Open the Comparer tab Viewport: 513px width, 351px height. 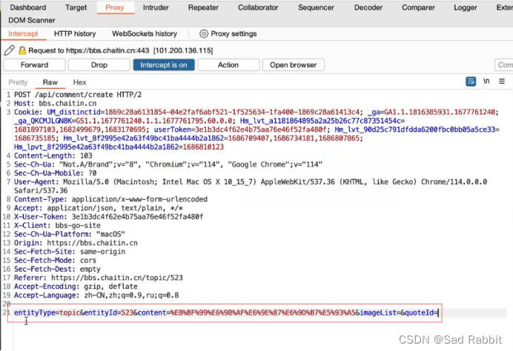pyautogui.click(x=418, y=7)
